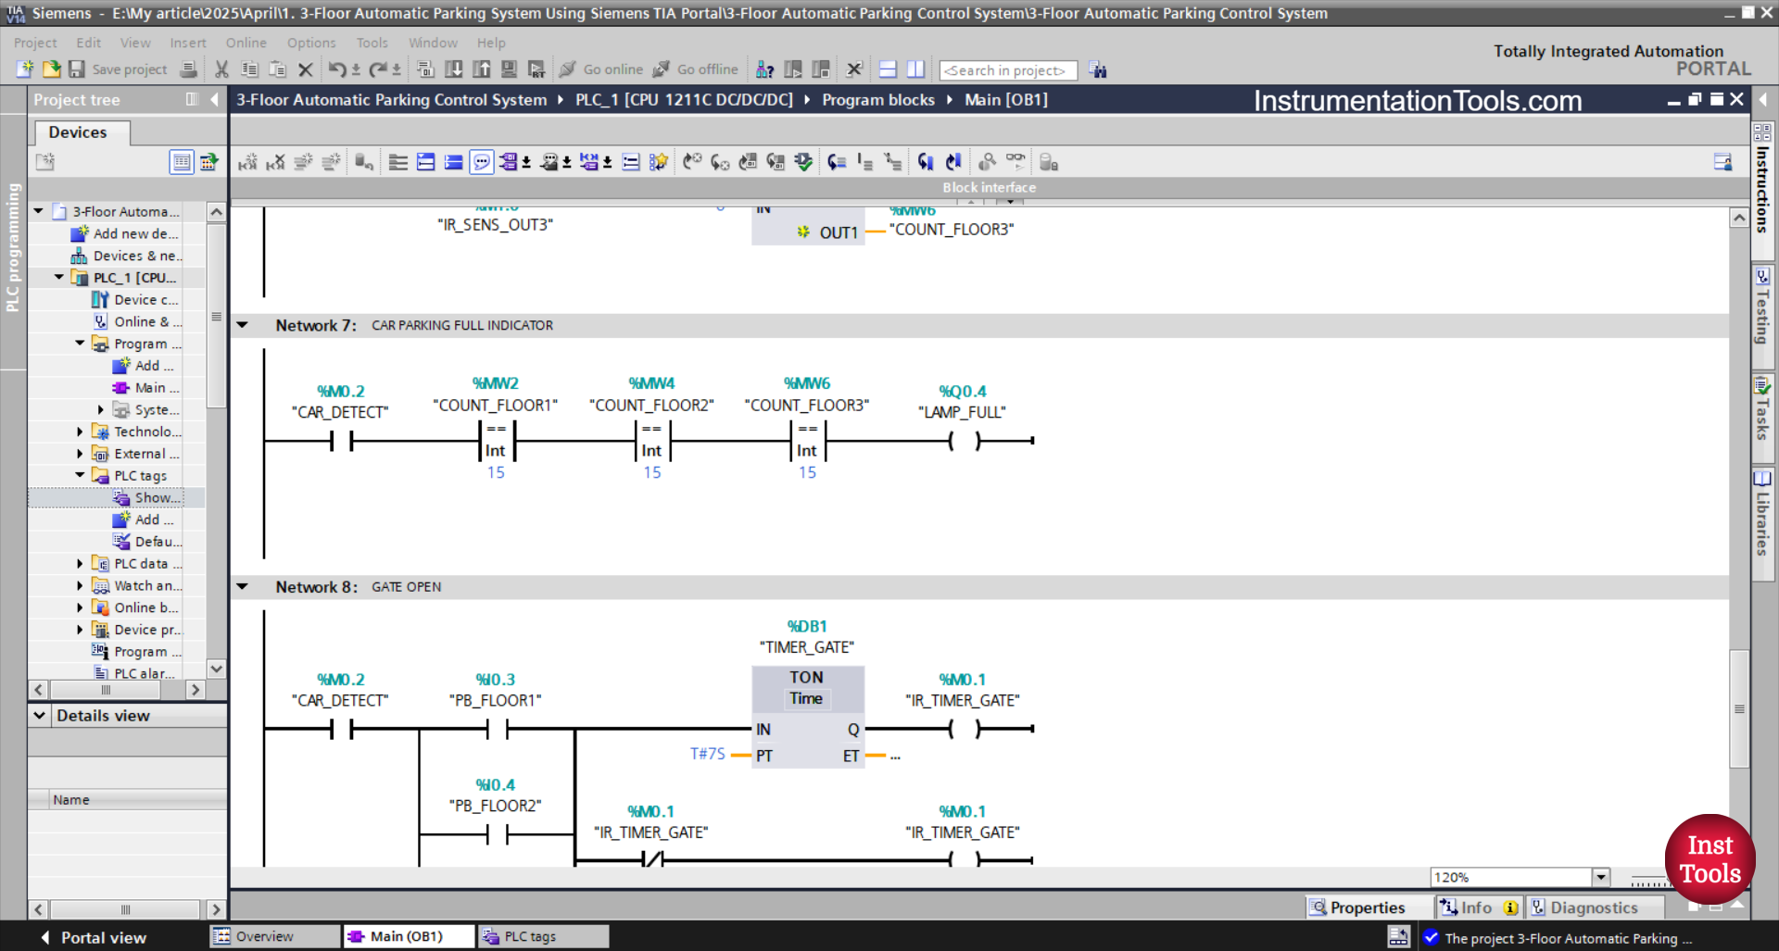1779x951 pixels.
Task: Click the Open project folder icon
Action: [52, 69]
